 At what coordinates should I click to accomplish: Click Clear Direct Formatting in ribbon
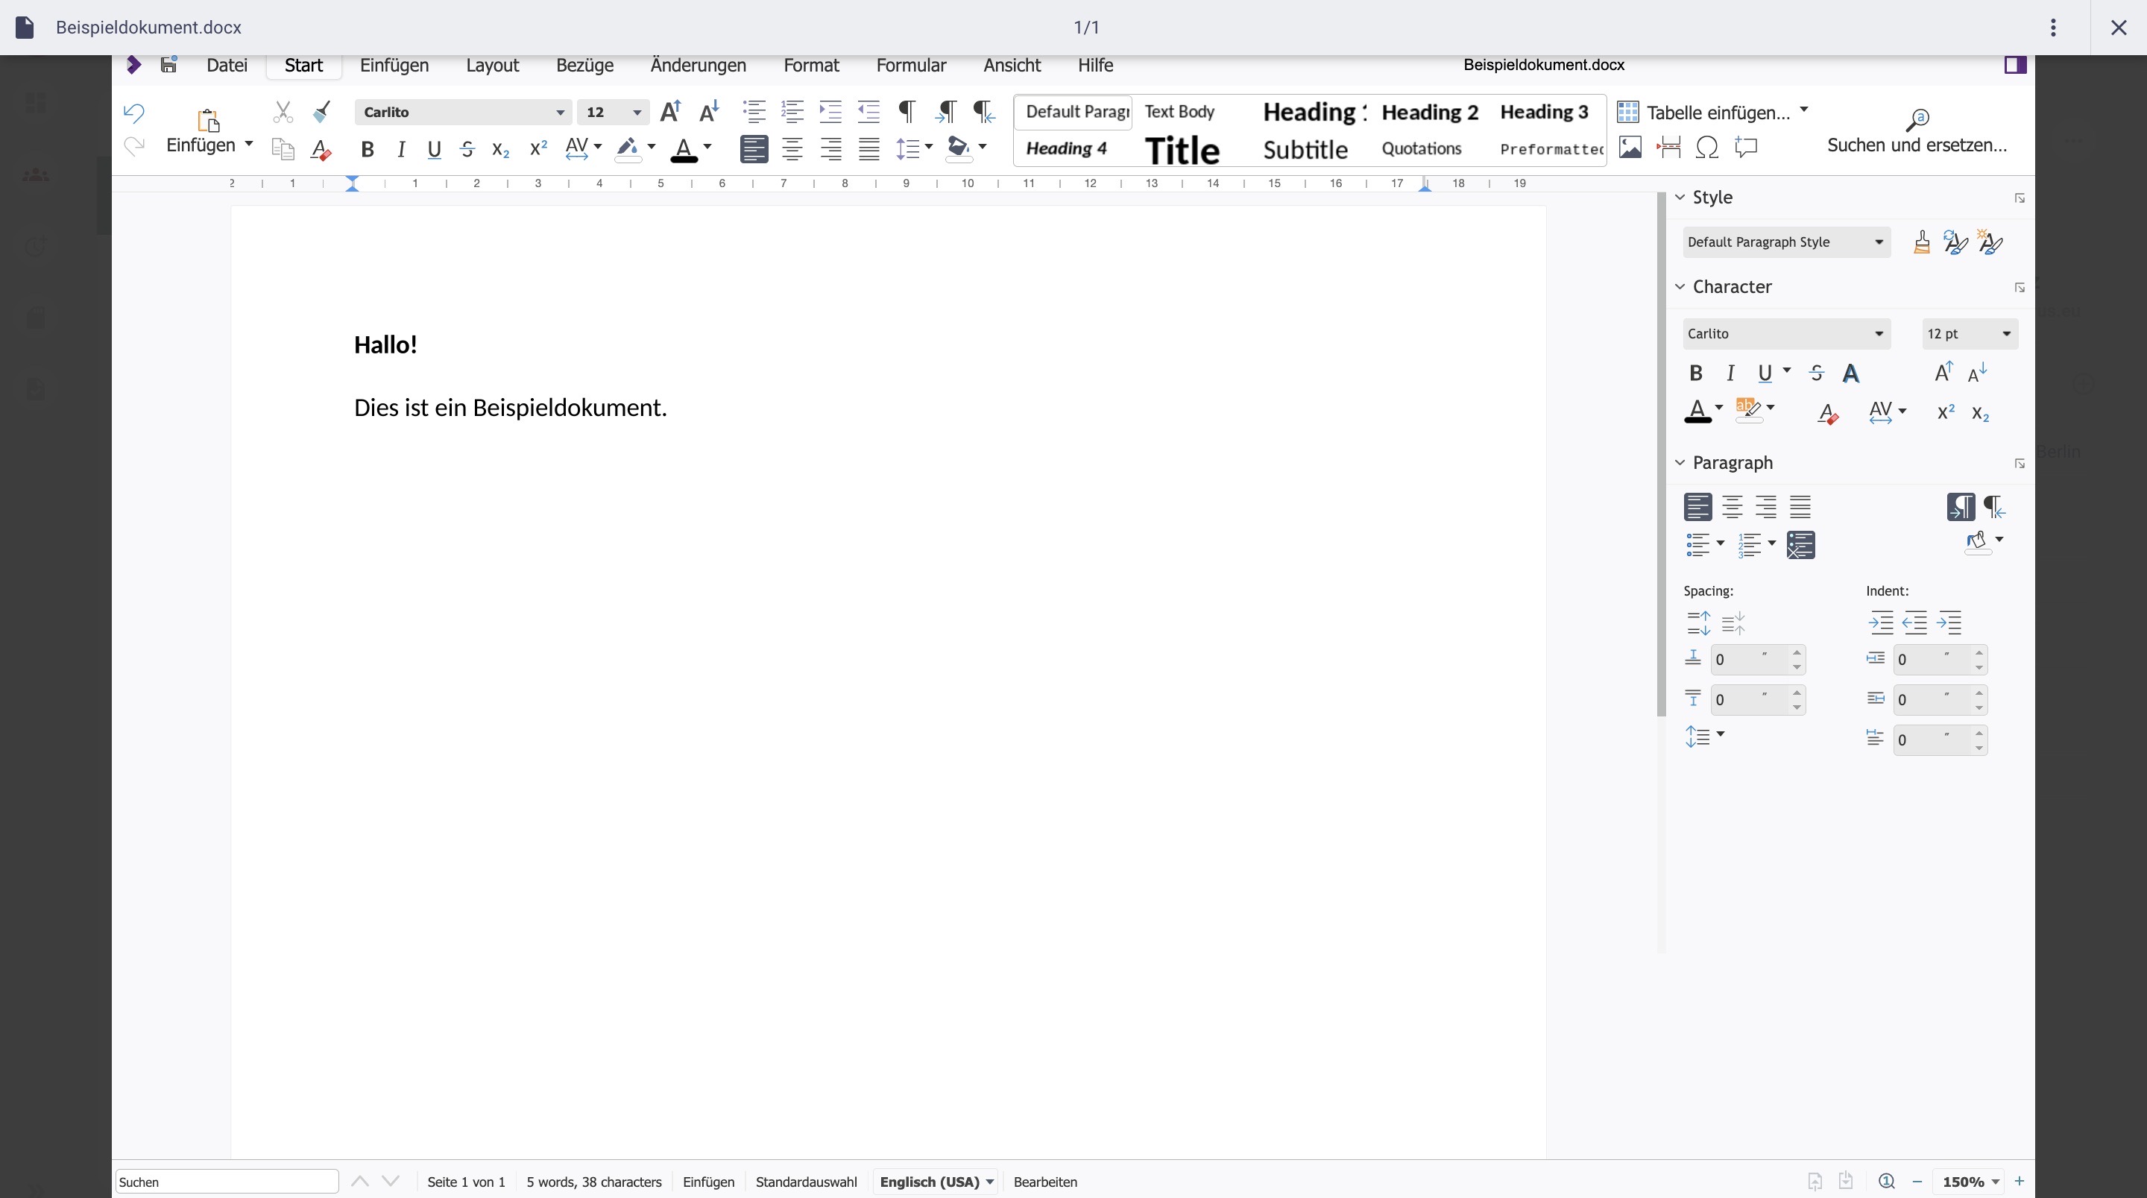point(321,149)
